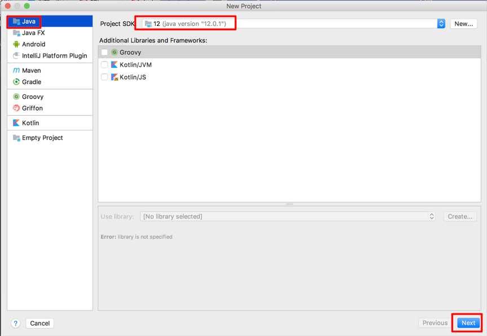Viewport: 487px width, 336px height.
Task: Click the Maven m icon
Action: pyautogui.click(x=16, y=71)
